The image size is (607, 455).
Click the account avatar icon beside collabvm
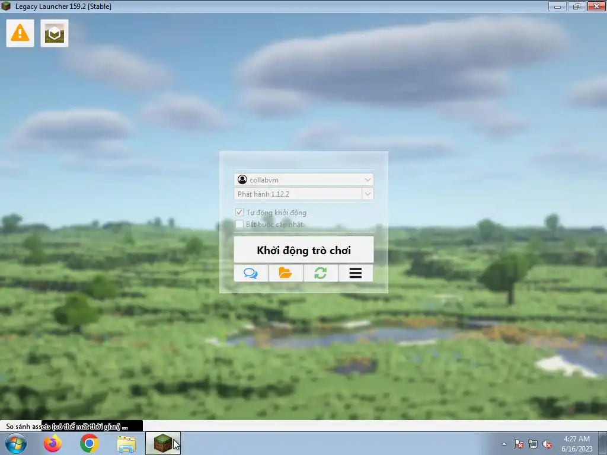(x=242, y=180)
